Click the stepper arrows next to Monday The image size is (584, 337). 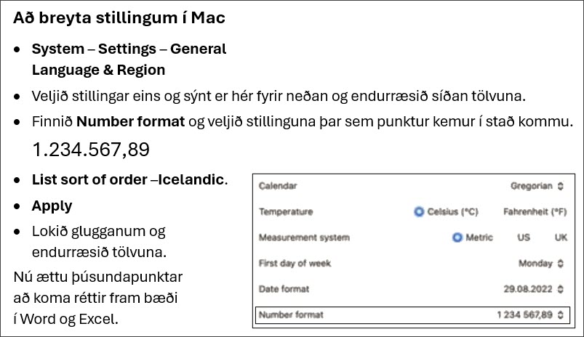tap(561, 264)
